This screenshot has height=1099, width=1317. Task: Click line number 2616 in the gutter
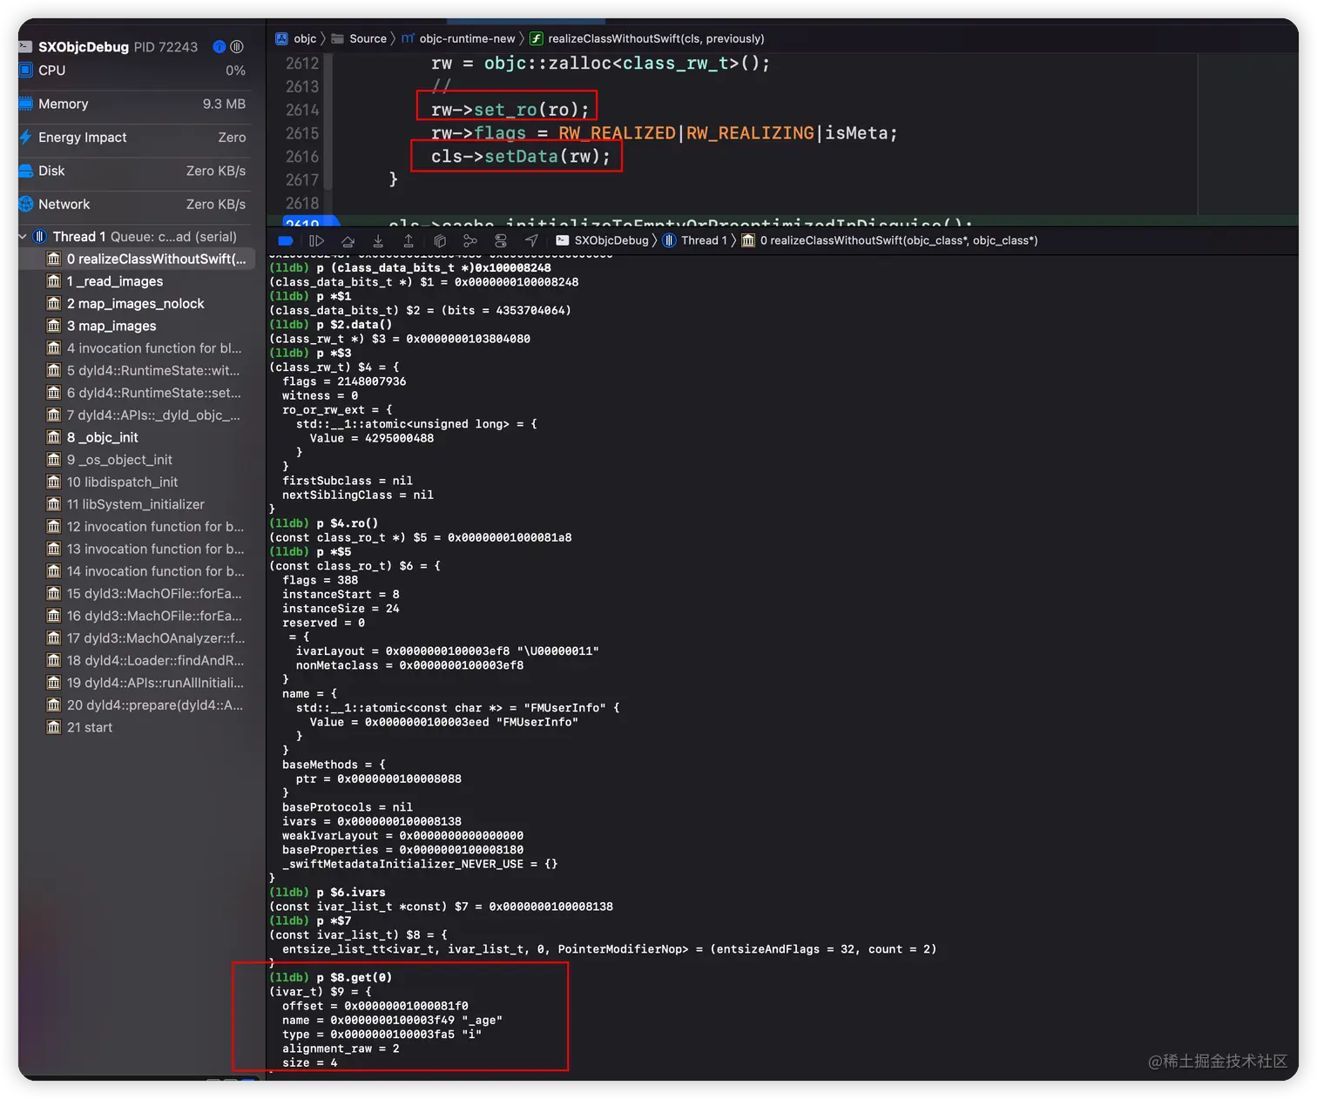302,158
